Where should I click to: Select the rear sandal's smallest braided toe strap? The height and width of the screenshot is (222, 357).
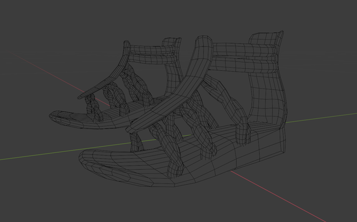93,107
